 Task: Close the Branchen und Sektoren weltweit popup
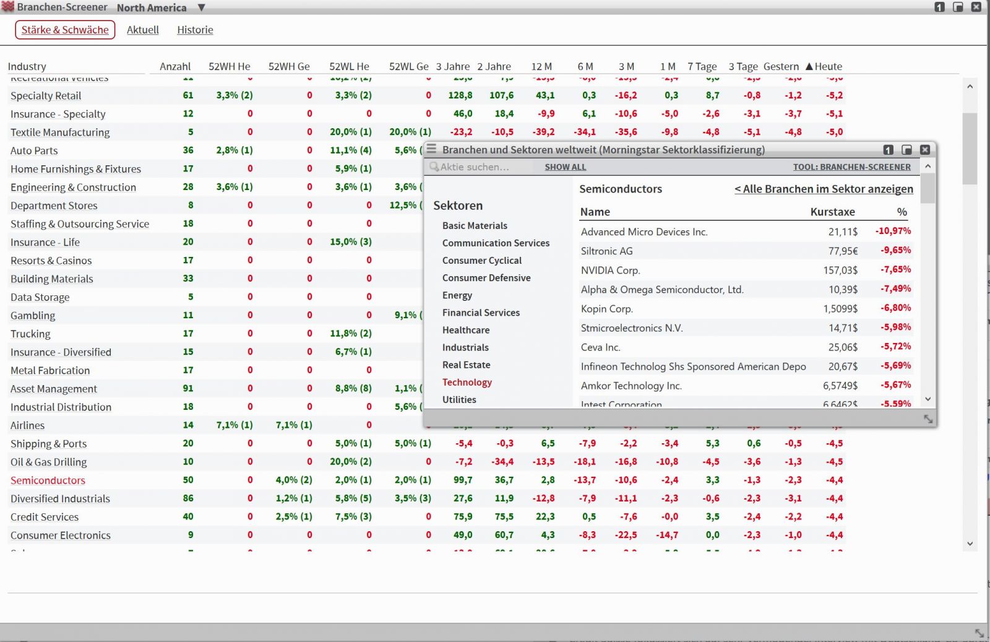click(925, 150)
